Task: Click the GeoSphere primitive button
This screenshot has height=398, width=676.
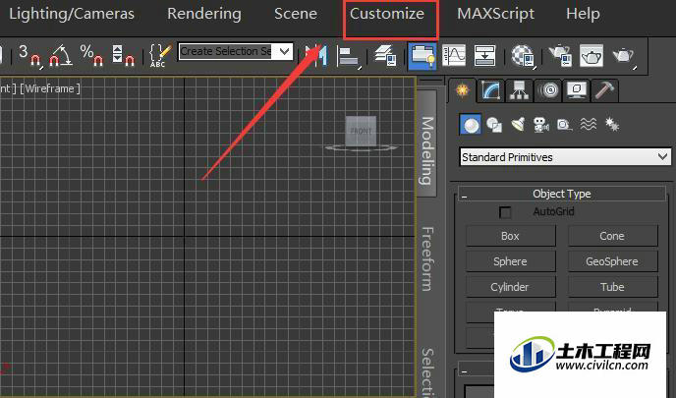Action: point(613,261)
